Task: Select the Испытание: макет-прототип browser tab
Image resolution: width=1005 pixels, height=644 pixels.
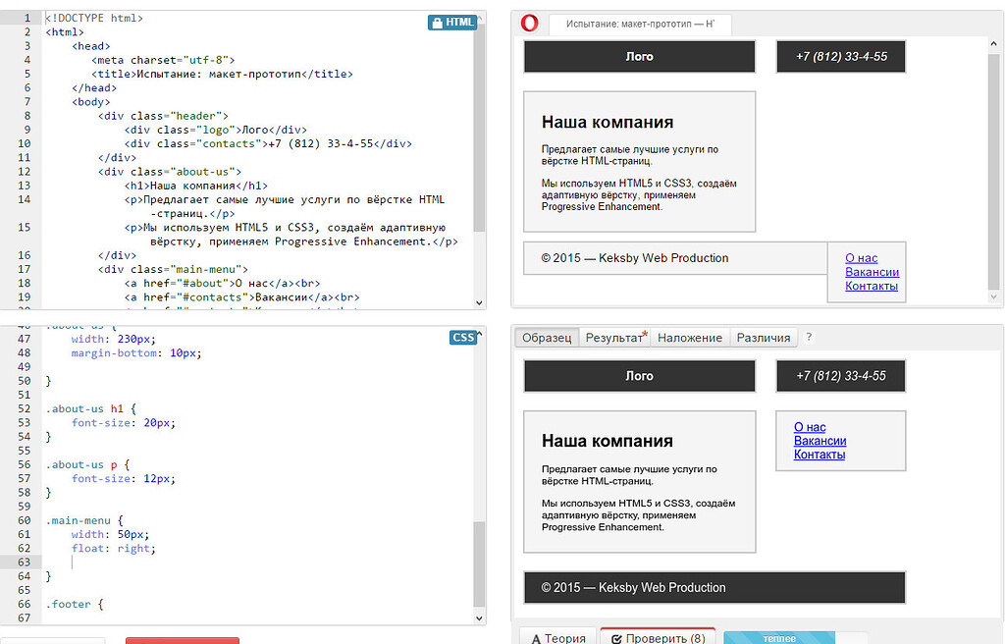Action: (x=640, y=24)
